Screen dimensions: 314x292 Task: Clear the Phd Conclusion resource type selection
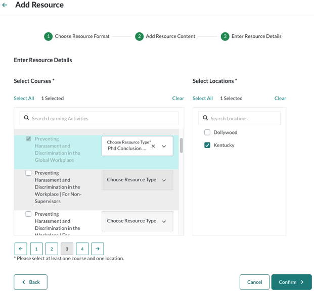(153, 147)
